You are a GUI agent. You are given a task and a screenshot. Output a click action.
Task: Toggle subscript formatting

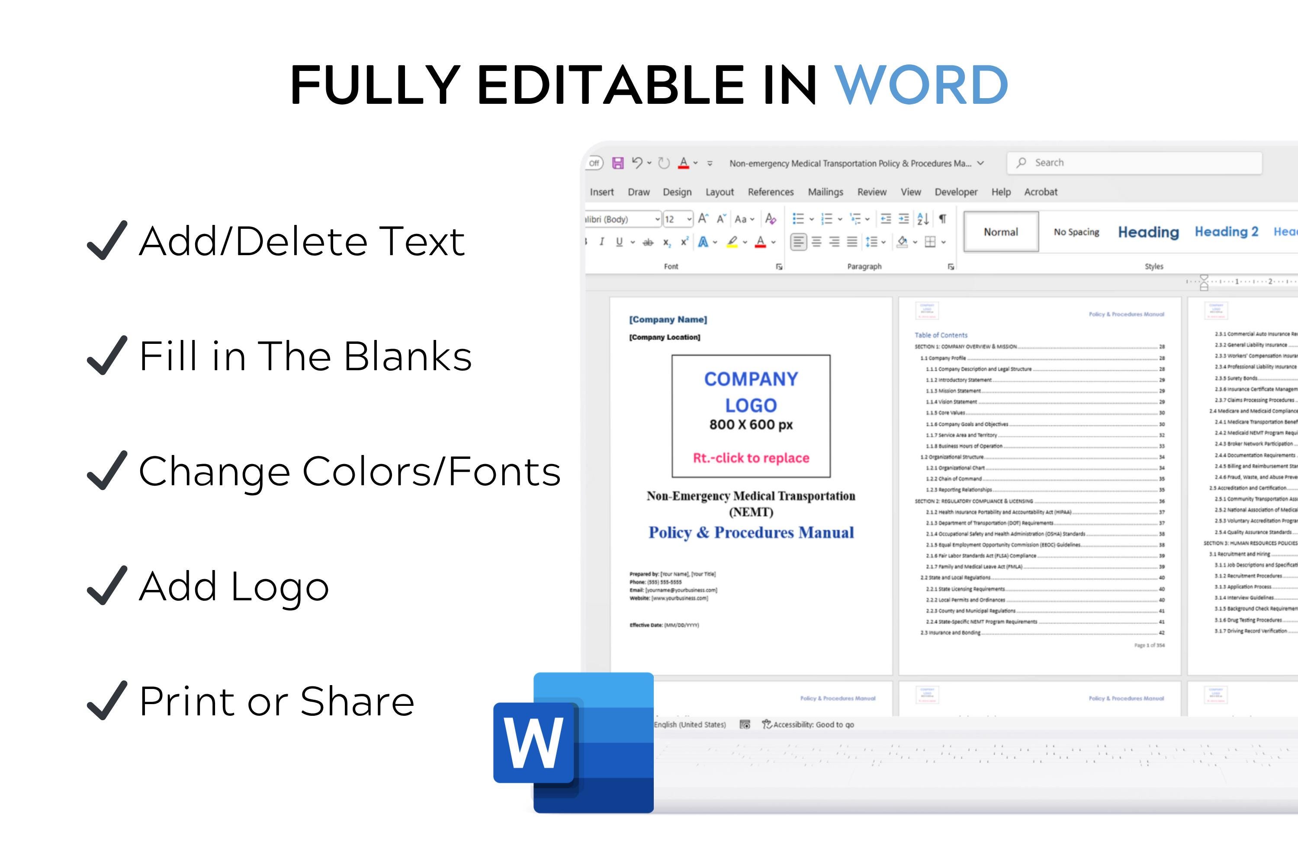pyautogui.click(x=667, y=242)
